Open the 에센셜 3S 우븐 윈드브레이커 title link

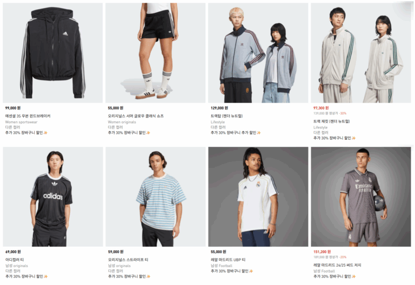pos(28,116)
